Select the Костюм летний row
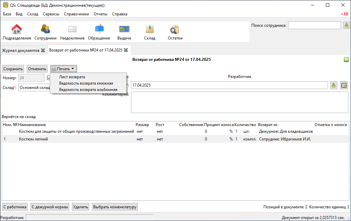This screenshot has width=351, height=221. [175, 139]
